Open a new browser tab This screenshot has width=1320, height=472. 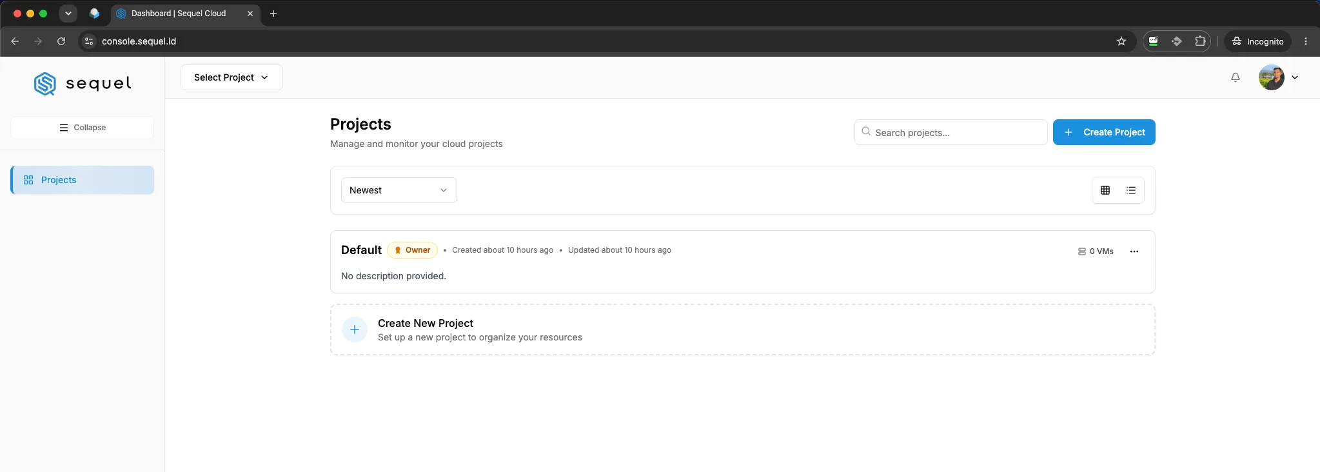coord(273,14)
